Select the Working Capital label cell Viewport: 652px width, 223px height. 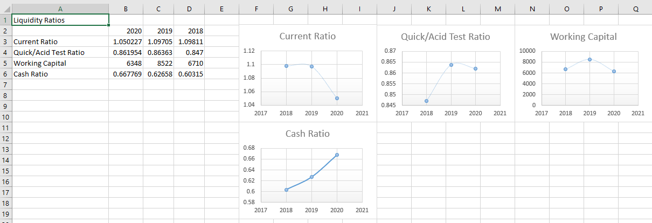(60, 63)
